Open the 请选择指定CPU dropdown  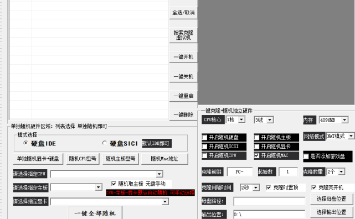pyautogui.click(x=159, y=174)
